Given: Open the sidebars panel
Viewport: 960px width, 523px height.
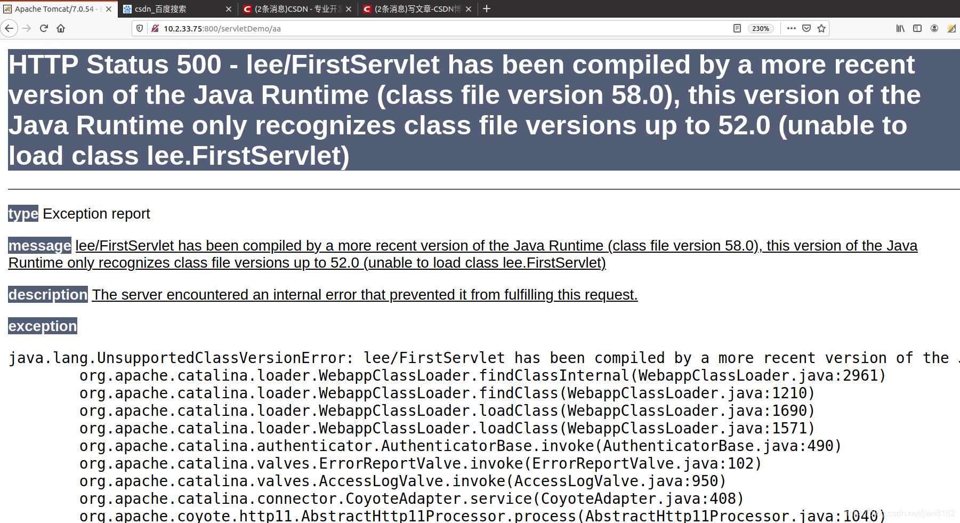Looking at the screenshot, I should 917,28.
